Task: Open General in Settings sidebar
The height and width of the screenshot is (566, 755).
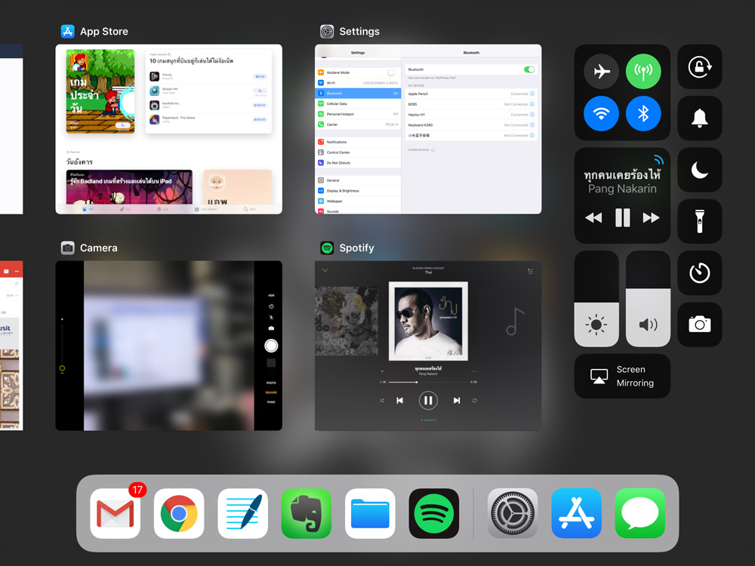Action: pyautogui.click(x=358, y=180)
